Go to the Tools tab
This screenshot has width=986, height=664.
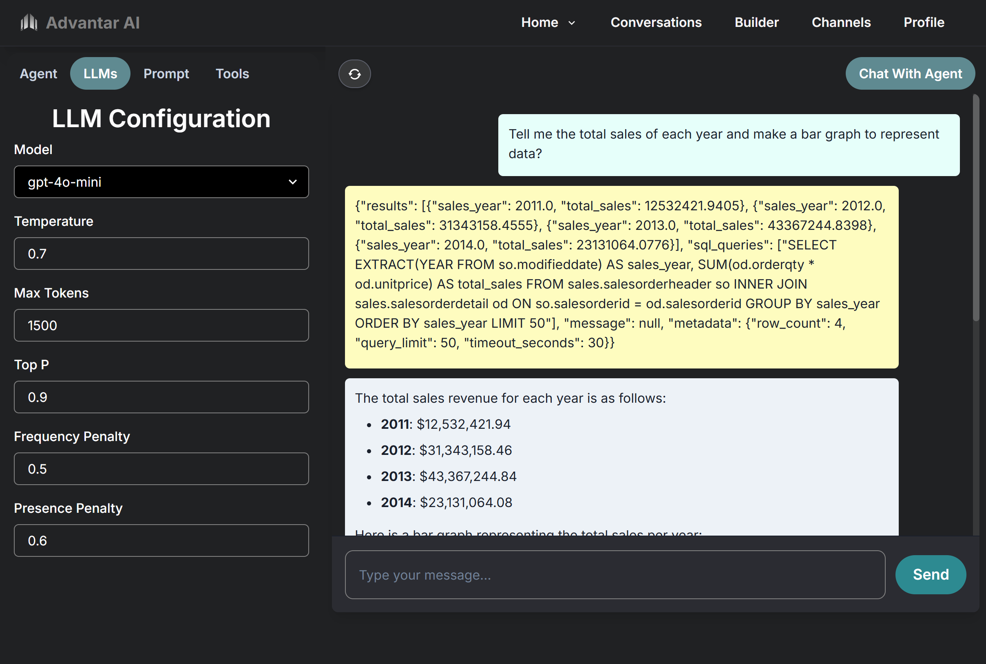[232, 74]
